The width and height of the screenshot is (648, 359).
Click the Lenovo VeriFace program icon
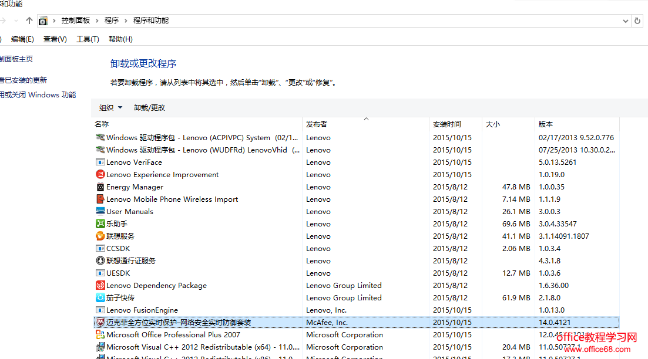101,162
